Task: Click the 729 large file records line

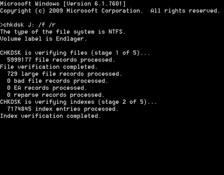Action: pyautogui.click(x=64, y=74)
